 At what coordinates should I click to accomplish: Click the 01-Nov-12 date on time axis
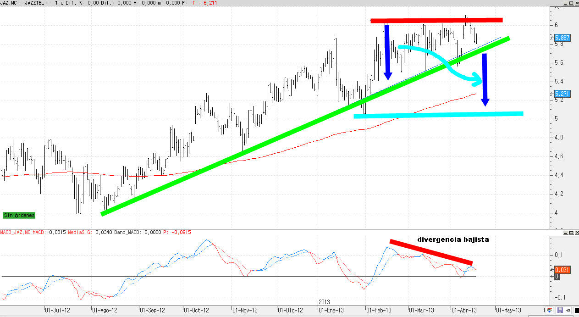pos(244,310)
